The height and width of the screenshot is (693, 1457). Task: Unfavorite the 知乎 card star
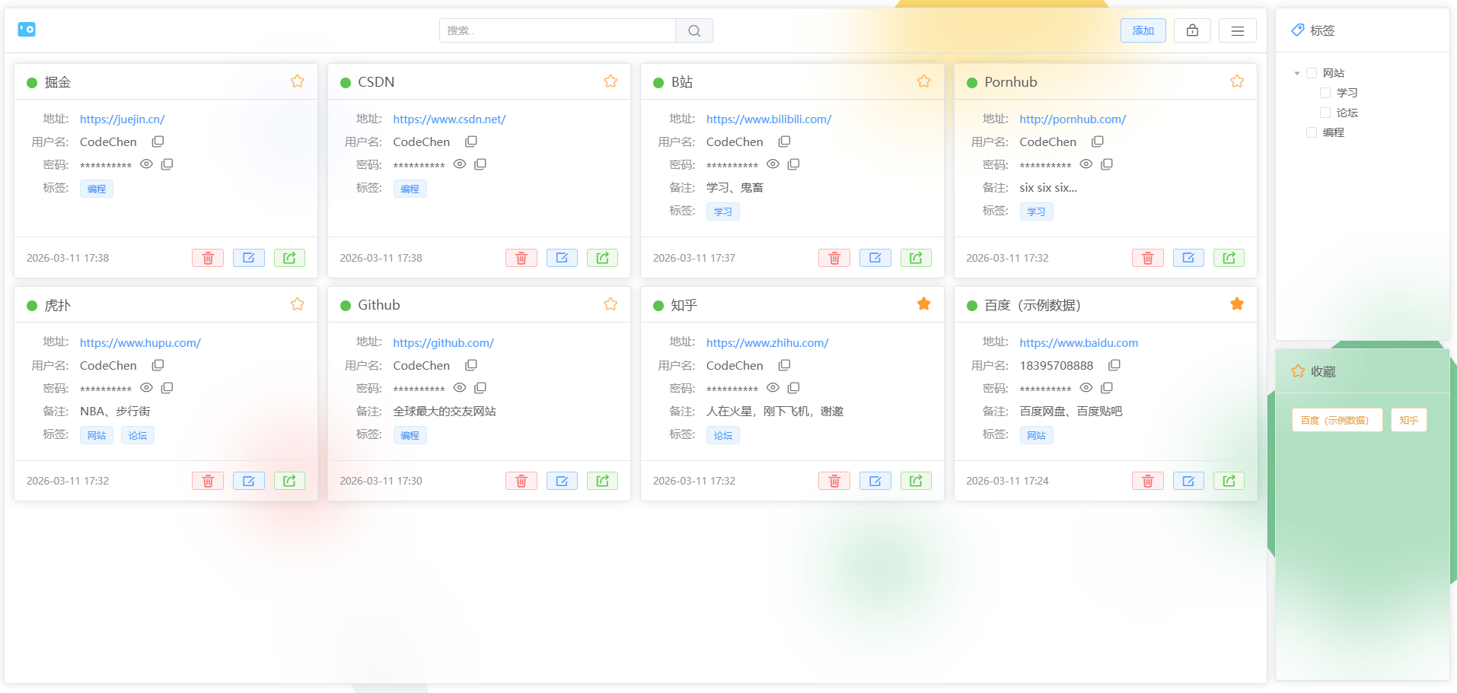tap(924, 304)
